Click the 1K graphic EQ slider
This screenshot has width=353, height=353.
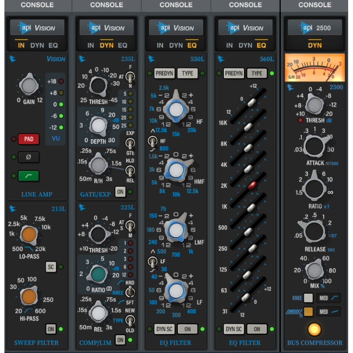tap(251, 207)
